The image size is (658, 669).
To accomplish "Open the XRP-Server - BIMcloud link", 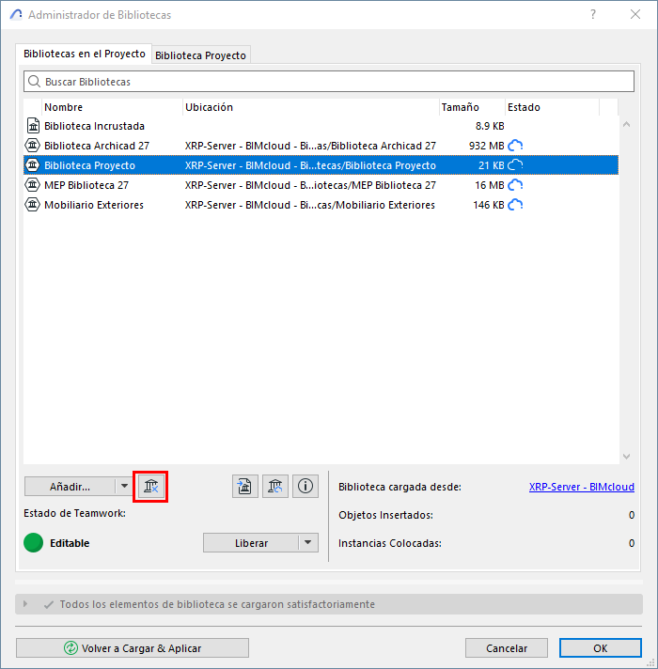I will tap(582, 487).
